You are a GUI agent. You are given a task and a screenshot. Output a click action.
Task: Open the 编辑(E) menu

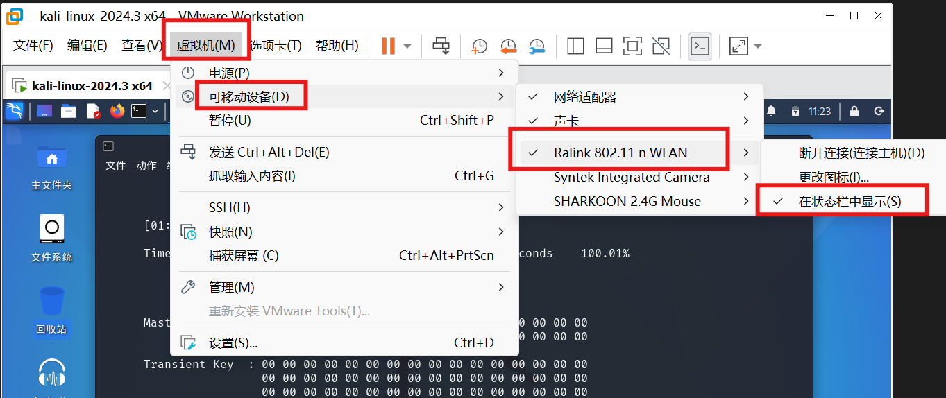pyautogui.click(x=87, y=46)
